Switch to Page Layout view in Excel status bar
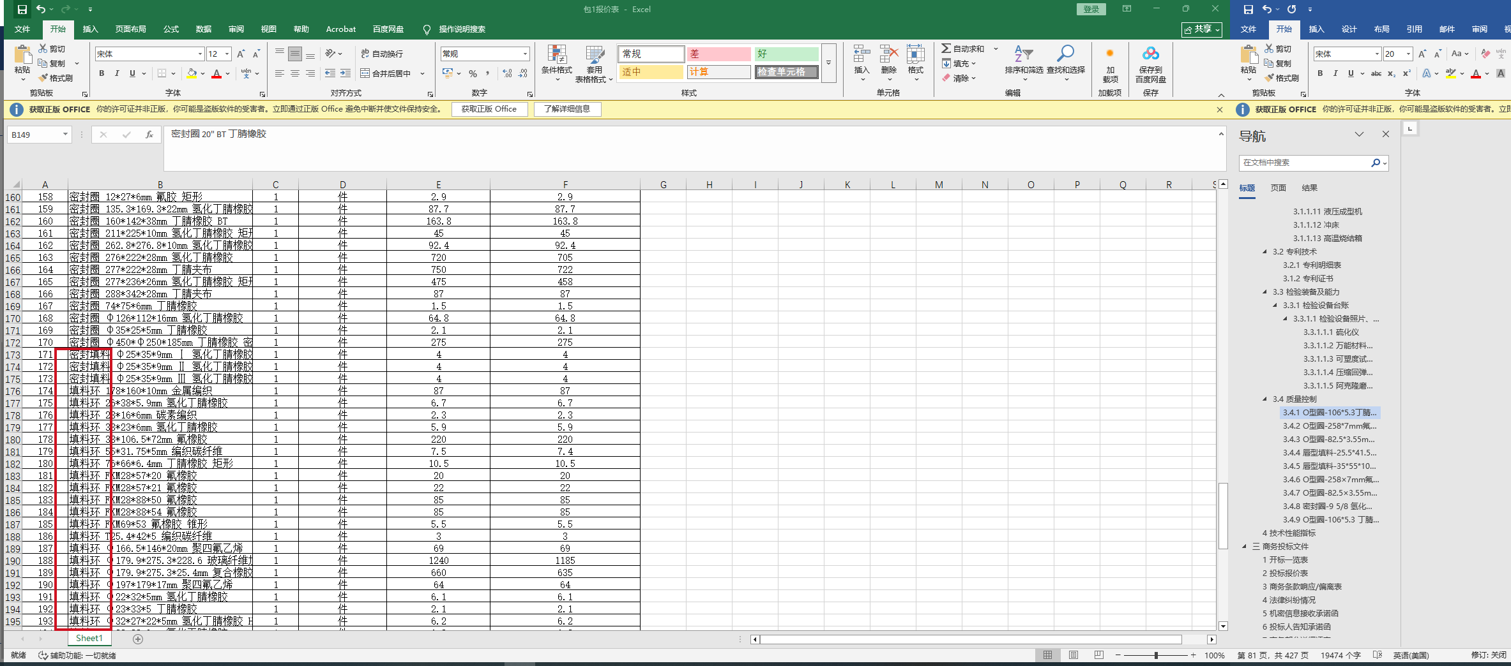 (x=1074, y=655)
